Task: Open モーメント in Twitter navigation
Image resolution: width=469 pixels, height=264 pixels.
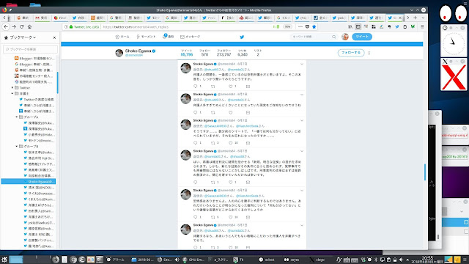Action: pos(146,37)
